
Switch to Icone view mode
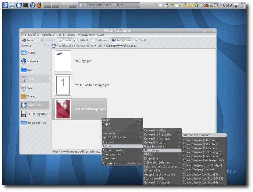(x=65, y=40)
